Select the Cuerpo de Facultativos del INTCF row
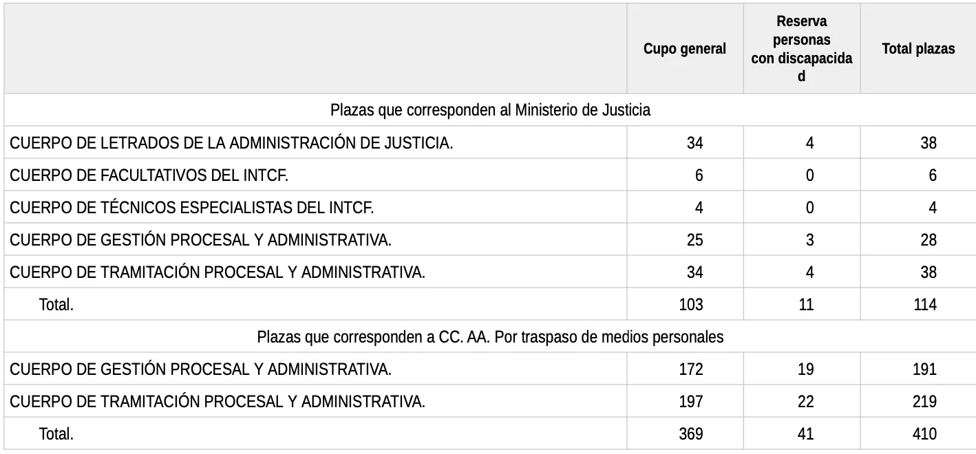This screenshot has width=976, height=454. click(490, 175)
